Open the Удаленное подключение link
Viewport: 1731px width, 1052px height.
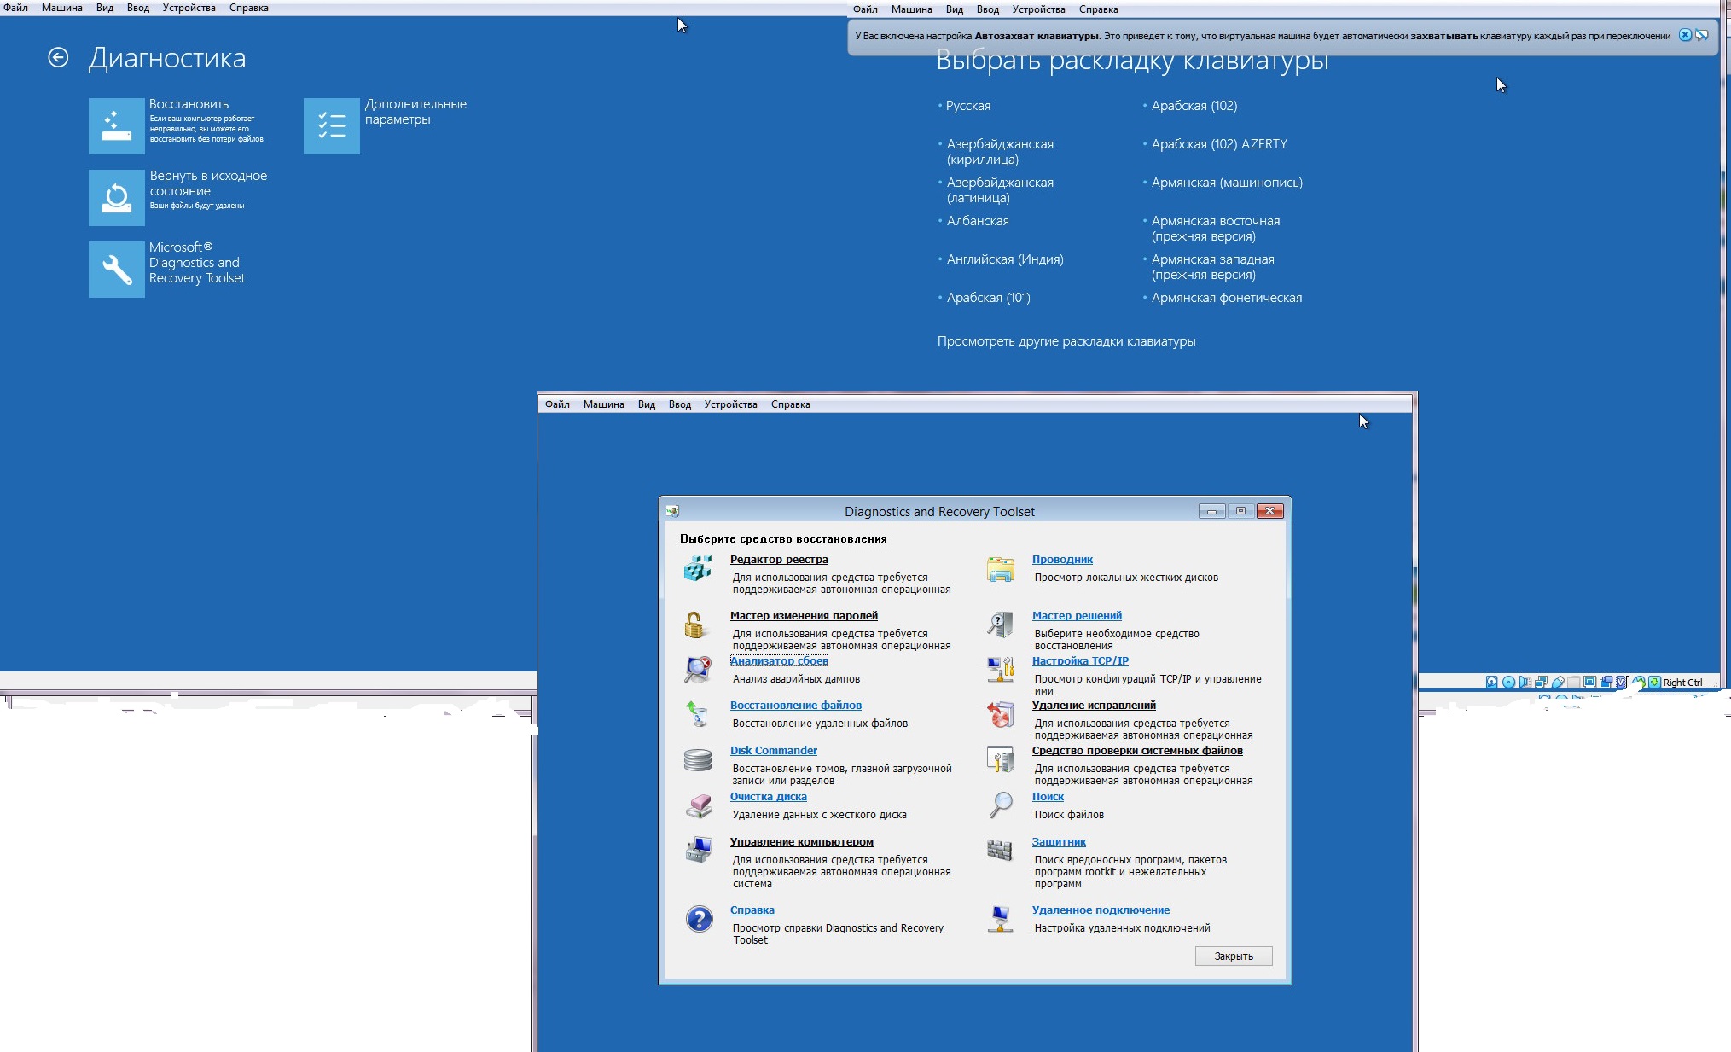pos(1100,910)
